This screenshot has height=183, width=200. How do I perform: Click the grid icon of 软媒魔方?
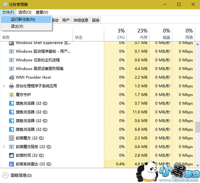point(11,138)
